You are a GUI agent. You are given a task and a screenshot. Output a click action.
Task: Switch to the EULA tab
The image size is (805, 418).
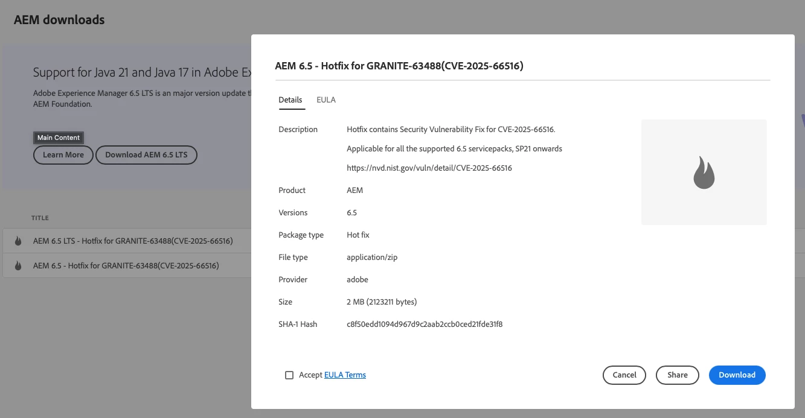[326, 100]
